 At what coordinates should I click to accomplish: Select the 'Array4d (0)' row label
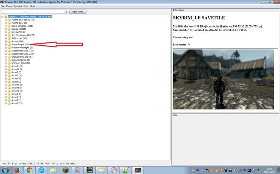pos(17,91)
